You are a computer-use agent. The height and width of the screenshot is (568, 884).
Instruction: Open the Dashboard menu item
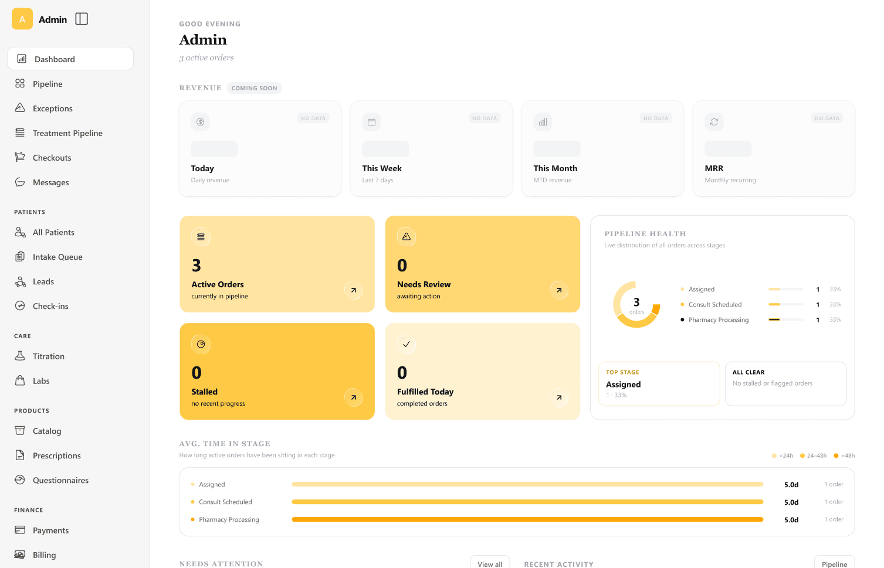[70, 59]
